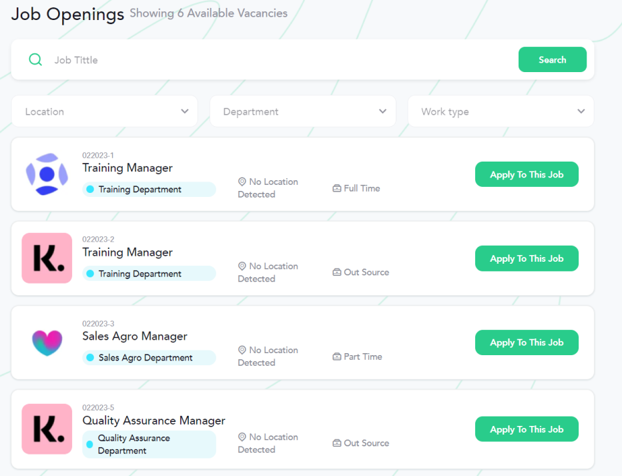Click the Full Time work type label
This screenshot has width=622, height=476.
point(362,188)
